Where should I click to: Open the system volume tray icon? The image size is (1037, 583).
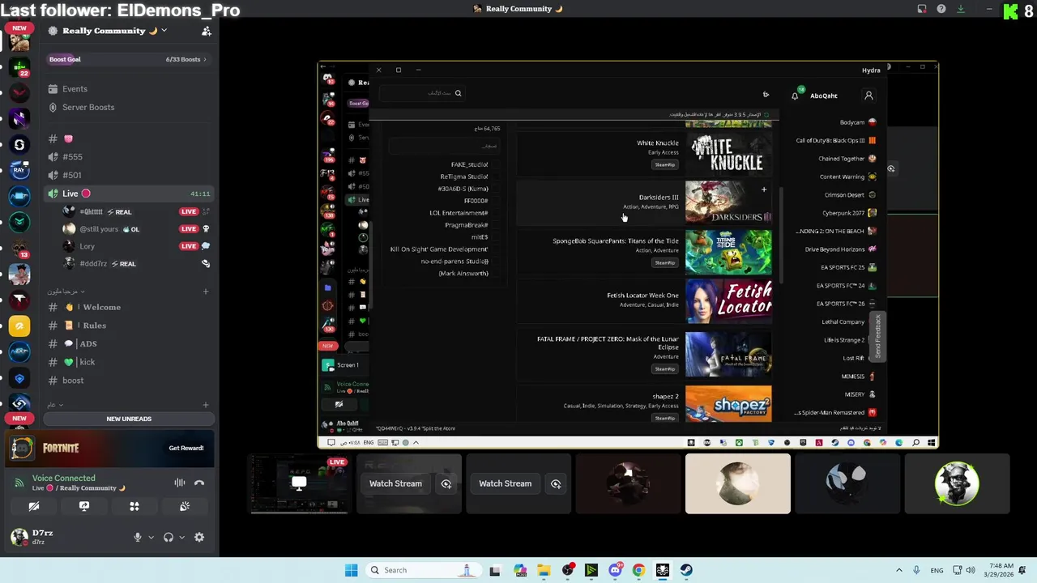click(x=971, y=570)
